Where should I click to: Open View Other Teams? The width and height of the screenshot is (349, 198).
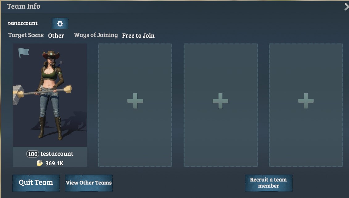click(89, 183)
